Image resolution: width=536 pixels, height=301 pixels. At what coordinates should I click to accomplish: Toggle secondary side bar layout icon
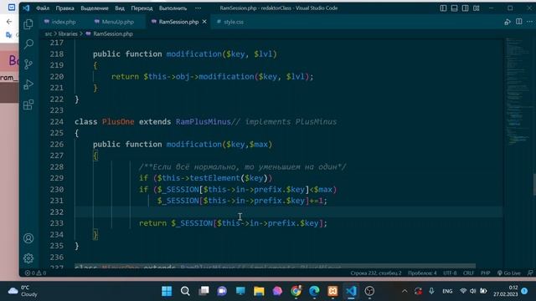pos(465,8)
